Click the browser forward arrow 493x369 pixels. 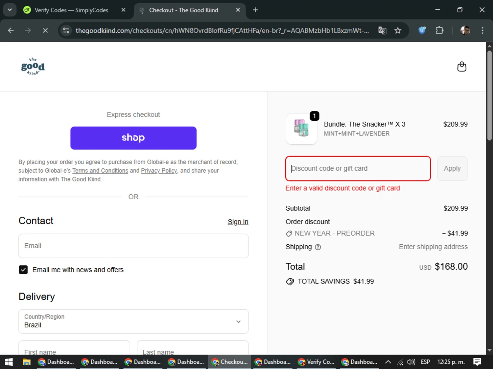coord(28,31)
